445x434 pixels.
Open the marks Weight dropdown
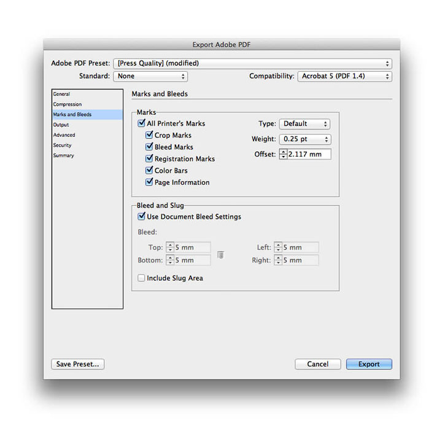(305, 139)
